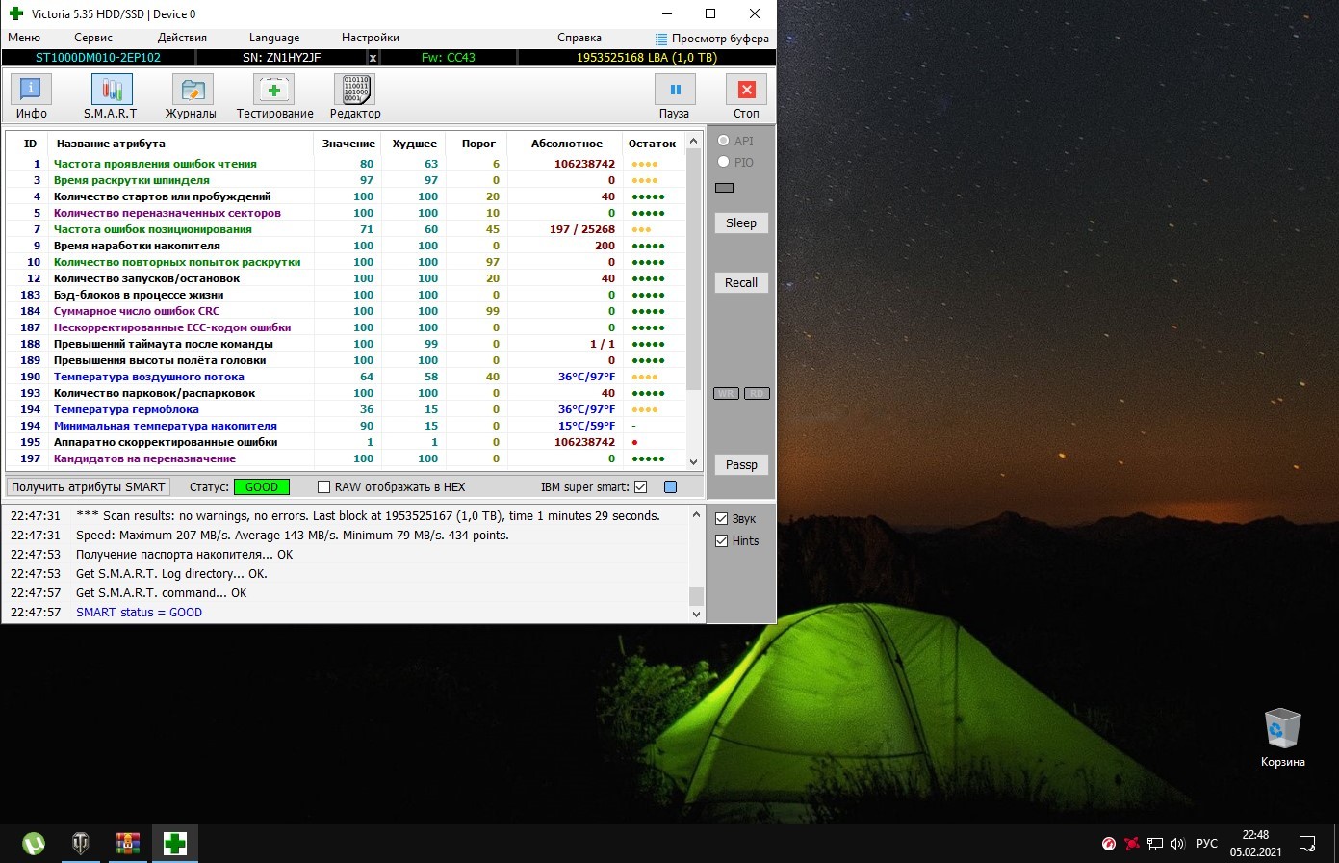Open the Инфо drive information panel
This screenshot has width=1339, height=863.
pos(32,96)
